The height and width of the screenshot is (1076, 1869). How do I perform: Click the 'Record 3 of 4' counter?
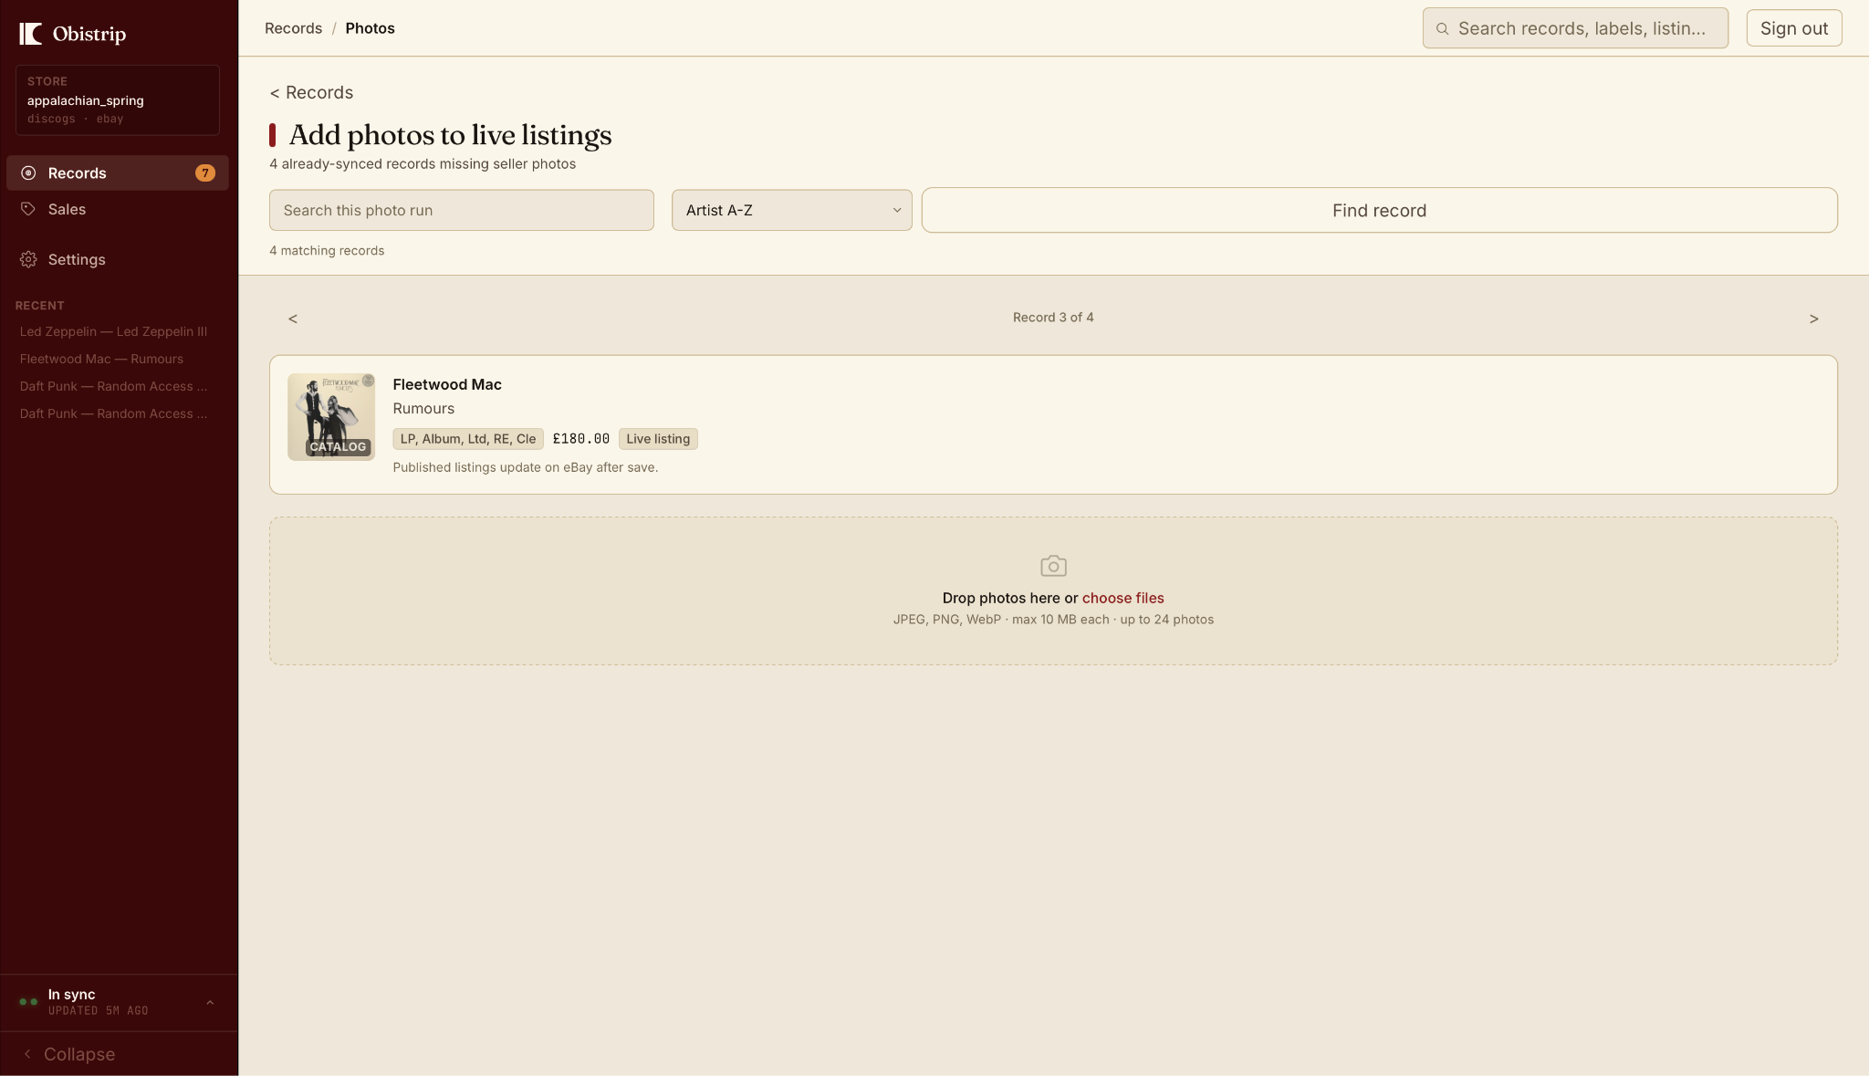[x=1053, y=318]
